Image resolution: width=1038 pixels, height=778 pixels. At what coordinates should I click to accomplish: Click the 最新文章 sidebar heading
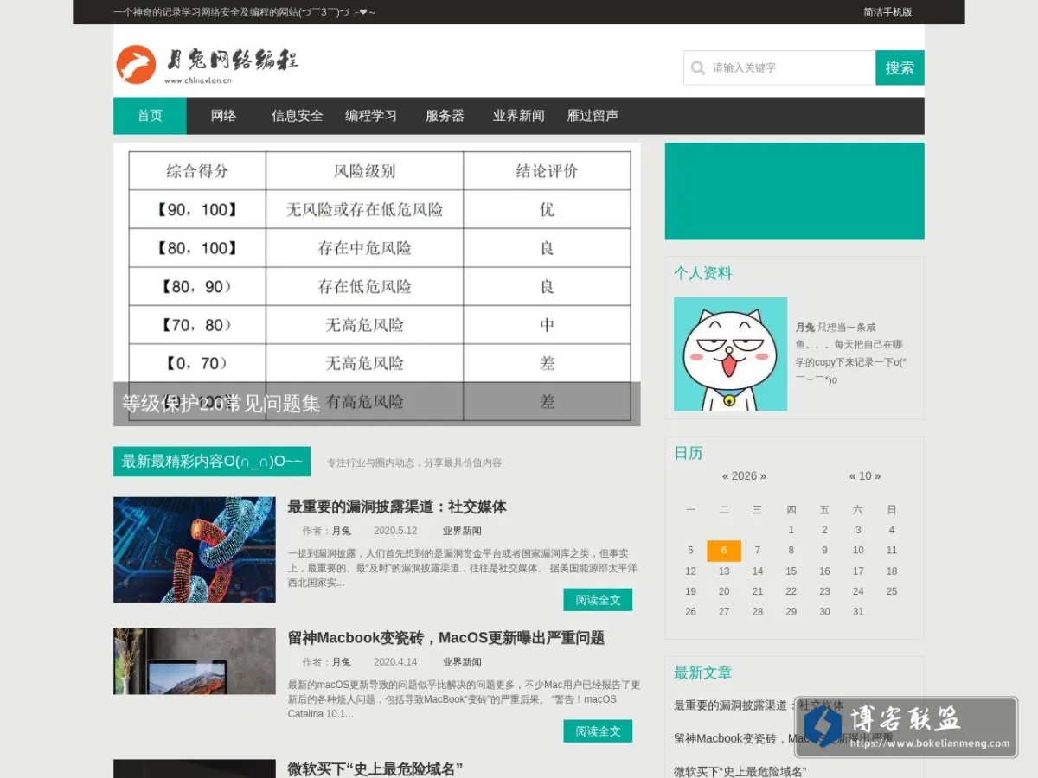point(702,673)
